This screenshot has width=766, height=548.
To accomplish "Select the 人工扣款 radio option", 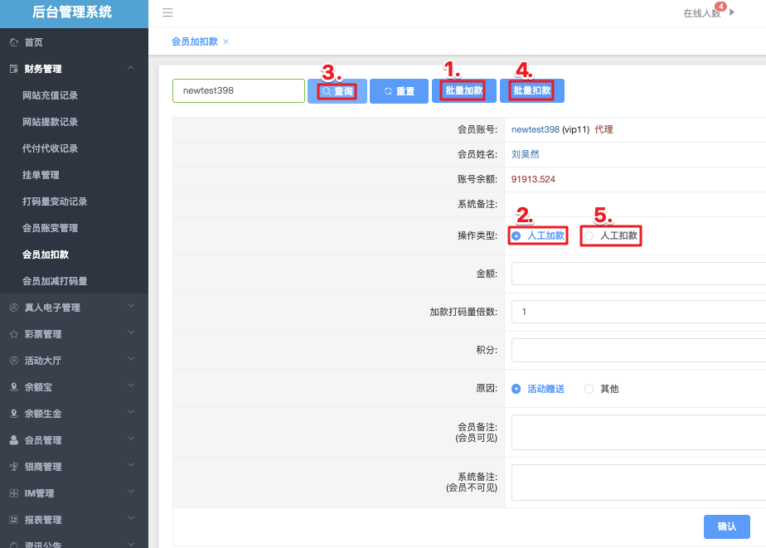I will (589, 236).
